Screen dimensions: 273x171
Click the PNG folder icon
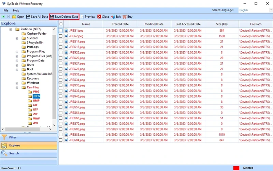point(30,92)
